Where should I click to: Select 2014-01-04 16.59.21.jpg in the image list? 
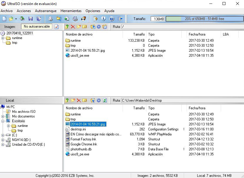click(x=88, y=51)
